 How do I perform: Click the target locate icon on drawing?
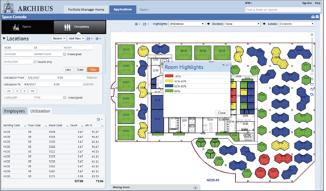pyautogui.click(x=312, y=79)
